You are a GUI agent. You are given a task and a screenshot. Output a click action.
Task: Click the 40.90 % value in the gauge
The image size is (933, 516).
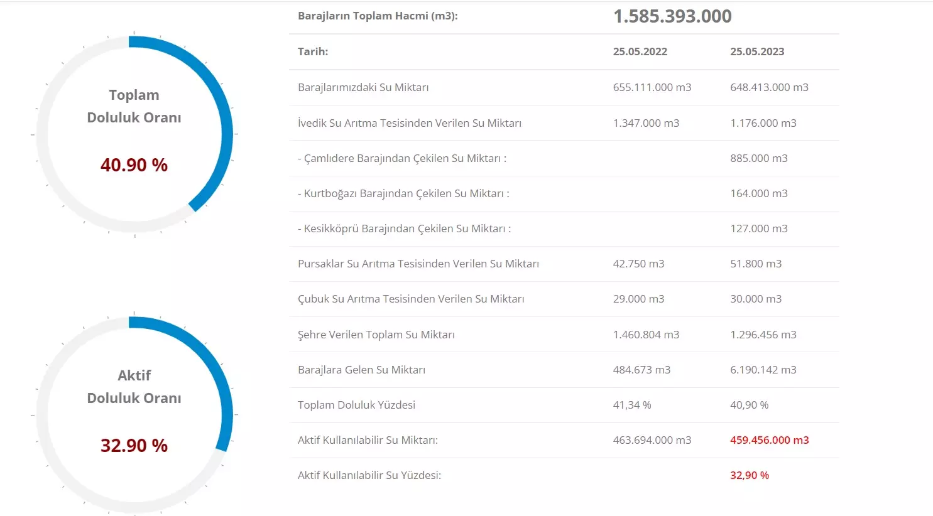[x=134, y=165]
